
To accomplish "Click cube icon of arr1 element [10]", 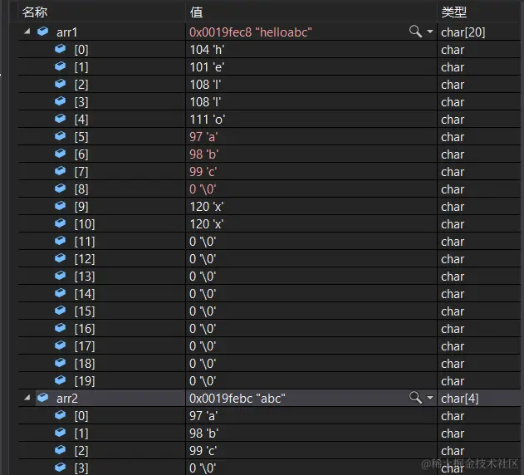I will point(60,223).
